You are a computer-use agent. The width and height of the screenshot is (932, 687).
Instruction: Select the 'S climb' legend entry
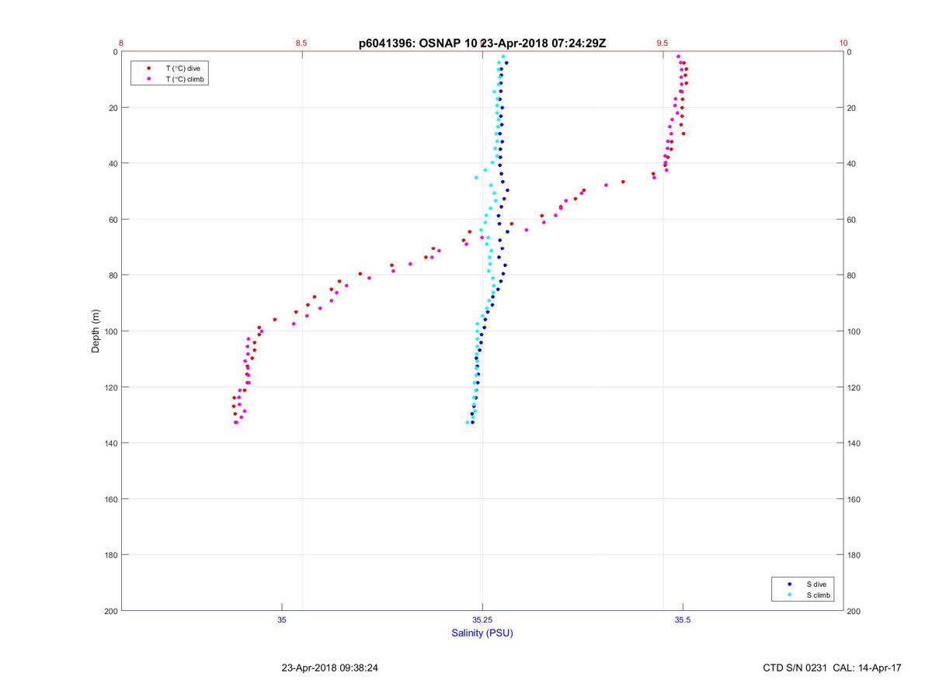click(x=819, y=595)
